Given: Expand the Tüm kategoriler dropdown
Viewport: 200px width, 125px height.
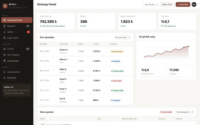Looking at the screenshot, I should click(184, 112).
